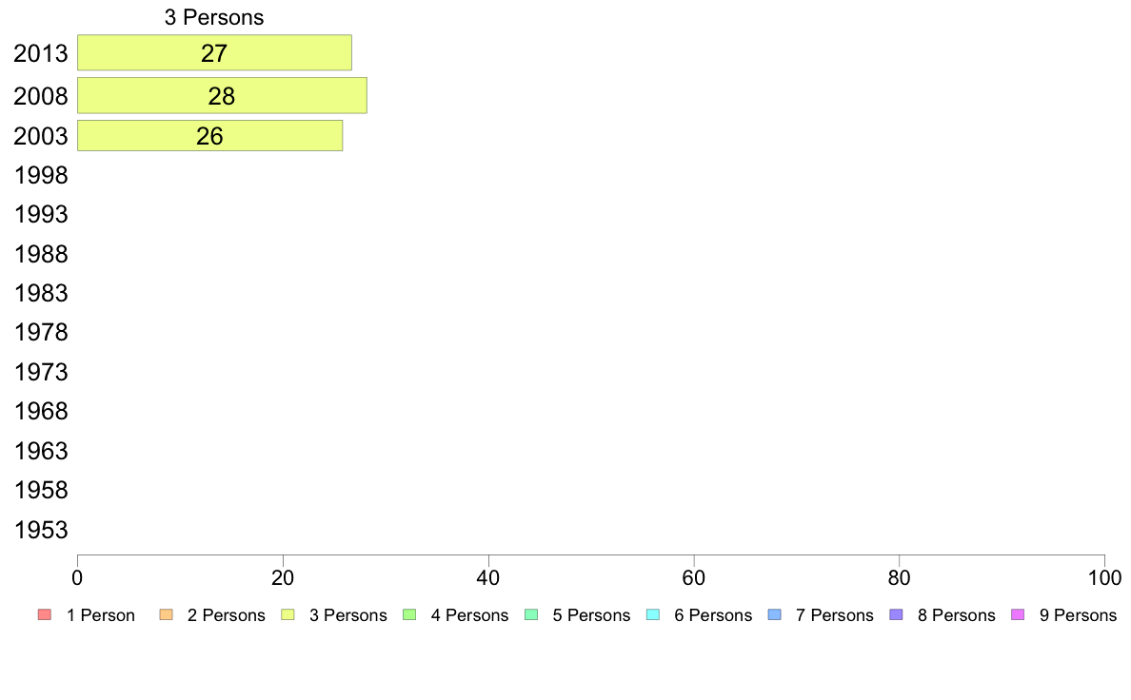1131x700 pixels.
Task: Click the 4 Persons green legend swatch
Action: click(x=409, y=615)
